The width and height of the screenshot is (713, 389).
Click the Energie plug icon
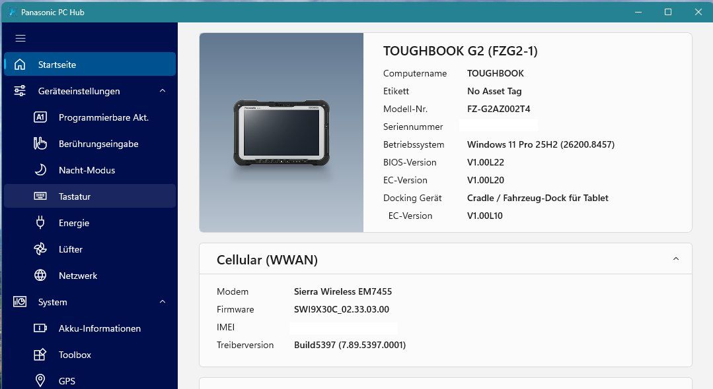40,222
